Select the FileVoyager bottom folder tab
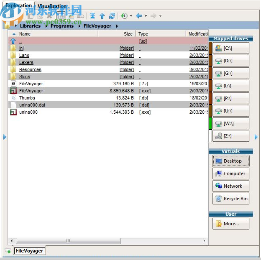The image size is (261, 260). coord(29,250)
